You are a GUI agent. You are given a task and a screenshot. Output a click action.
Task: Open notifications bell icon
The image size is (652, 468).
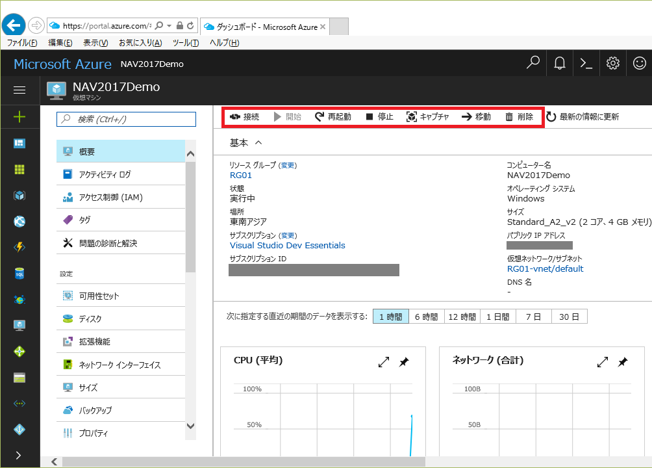(560, 63)
